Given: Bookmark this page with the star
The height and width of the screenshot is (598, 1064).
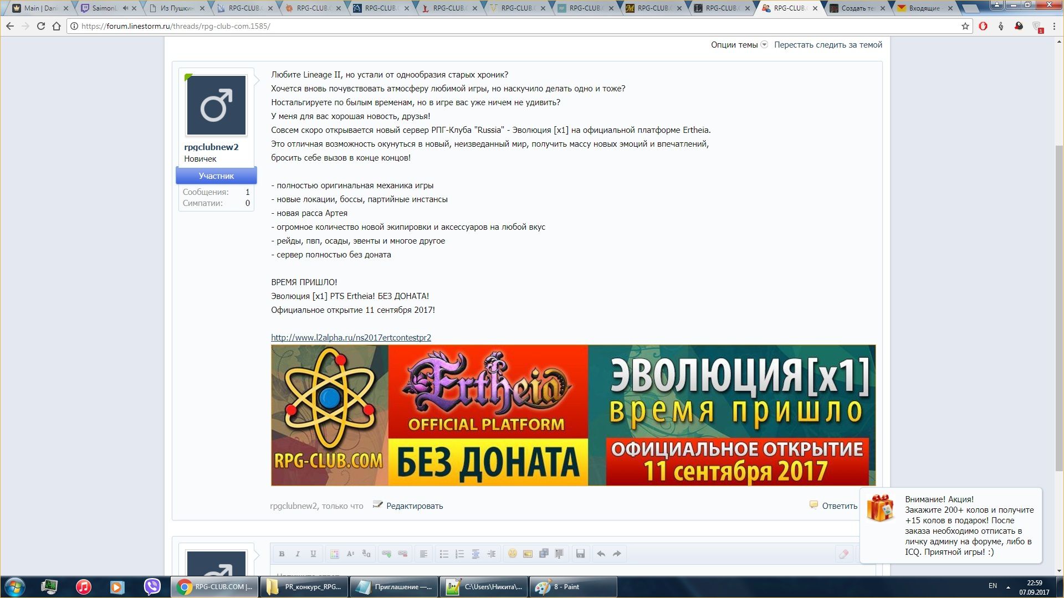Looking at the screenshot, I should point(965,26).
